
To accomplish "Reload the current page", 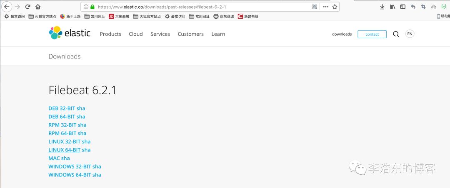I will (x=27, y=7).
